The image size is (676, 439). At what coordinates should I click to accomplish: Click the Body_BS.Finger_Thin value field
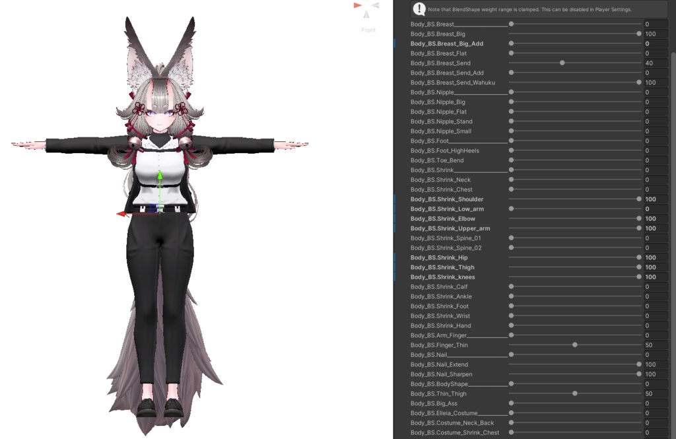pos(656,345)
